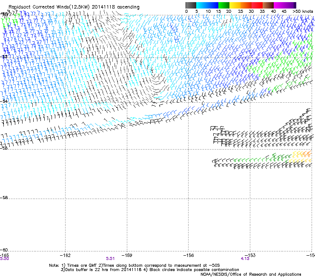Image resolution: width=315 pixels, height=277 pixels.
Task: Click the purple '4:15' pass time label
Action: (245, 259)
